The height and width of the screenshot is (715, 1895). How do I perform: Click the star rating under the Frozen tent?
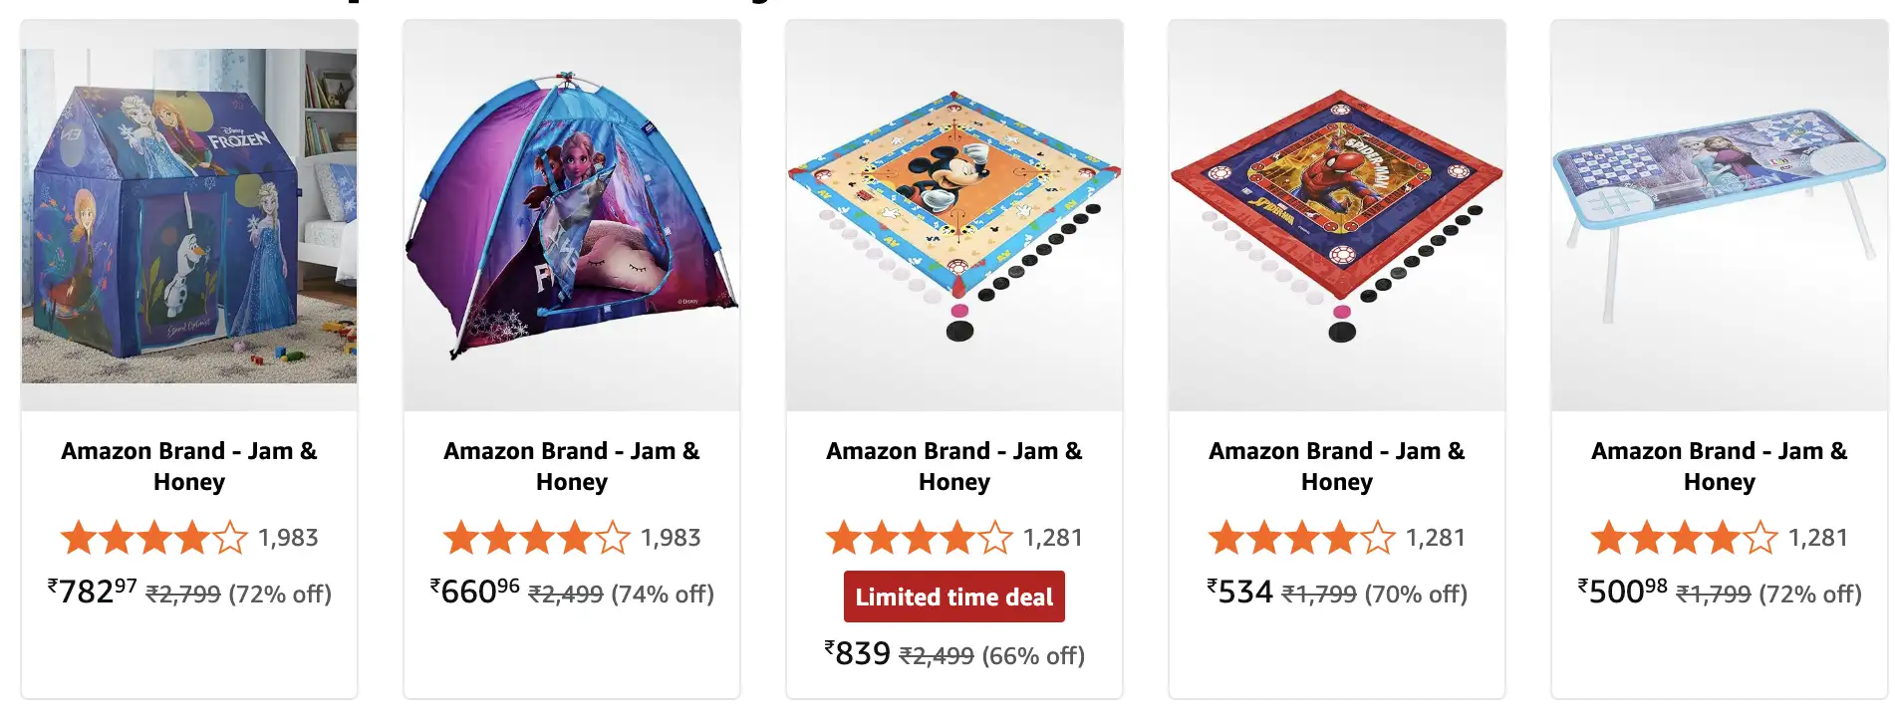tap(154, 538)
